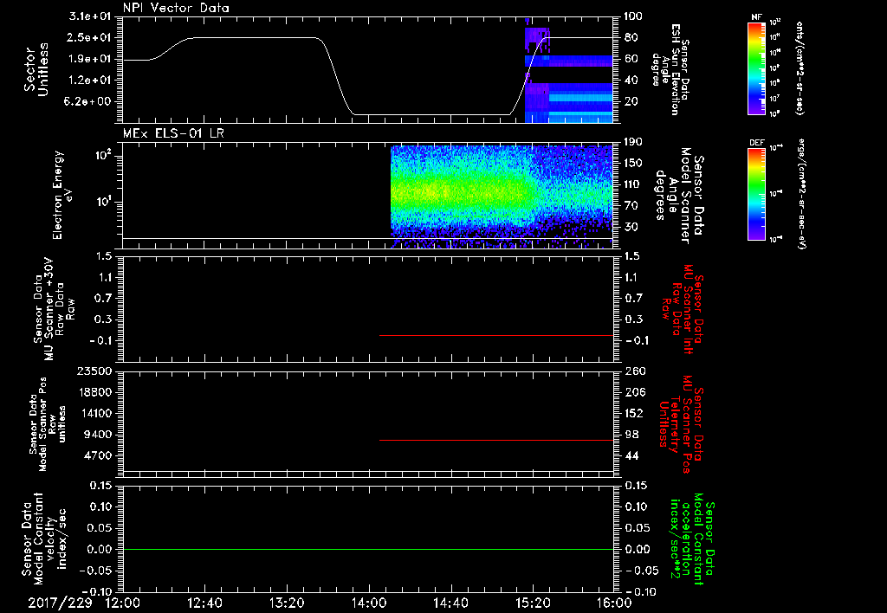Click the '3.1e+01' sector tick label
Image resolution: width=887 pixels, height=613 pixels.
(90, 16)
